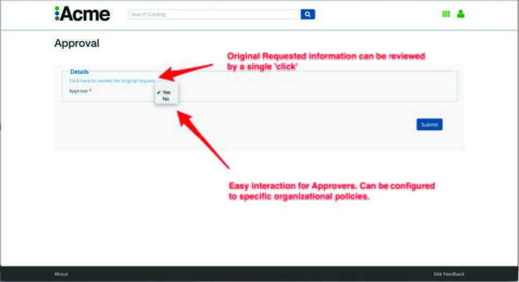Screen dimensions: 519x282
Task: Click the Details section legend
Action: (79, 72)
